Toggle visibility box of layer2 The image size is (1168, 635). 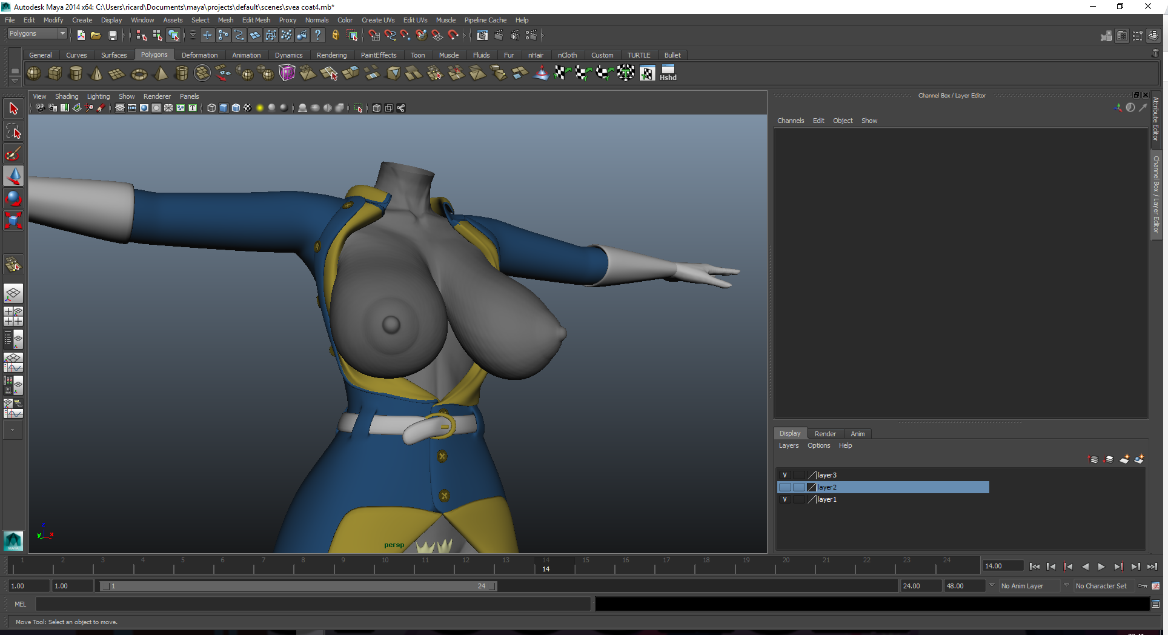(x=785, y=487)
